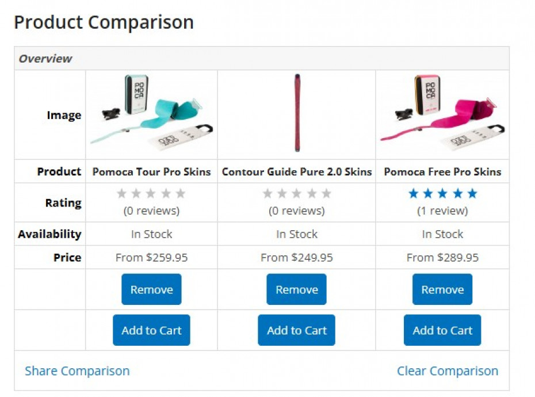Viewport: 535px width, 397px height.
Task: Open Contour Guide Pure 2.0 Skins name
Action: click(297, 171)
